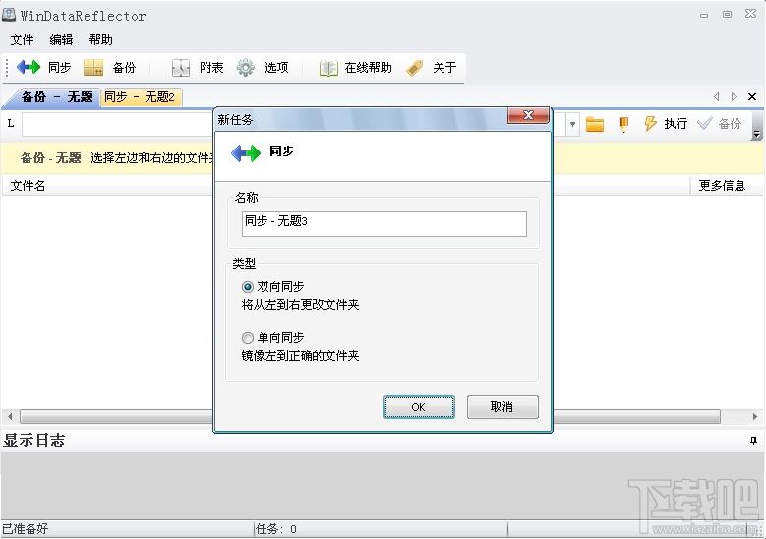Click WinDataReflector app icon in title bar
Screen dimensions: 766x539
click(9, 14)
